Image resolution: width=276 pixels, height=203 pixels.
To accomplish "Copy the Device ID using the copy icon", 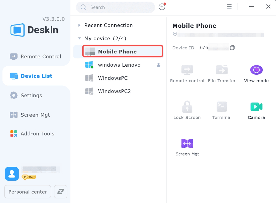I will 232,47.
